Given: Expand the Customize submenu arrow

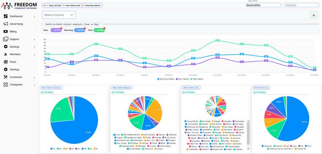Looking at the screenshot, I should 34,77.
